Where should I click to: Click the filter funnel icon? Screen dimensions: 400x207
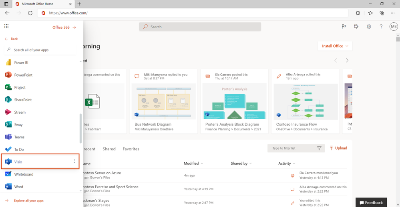tap(319, 148)
